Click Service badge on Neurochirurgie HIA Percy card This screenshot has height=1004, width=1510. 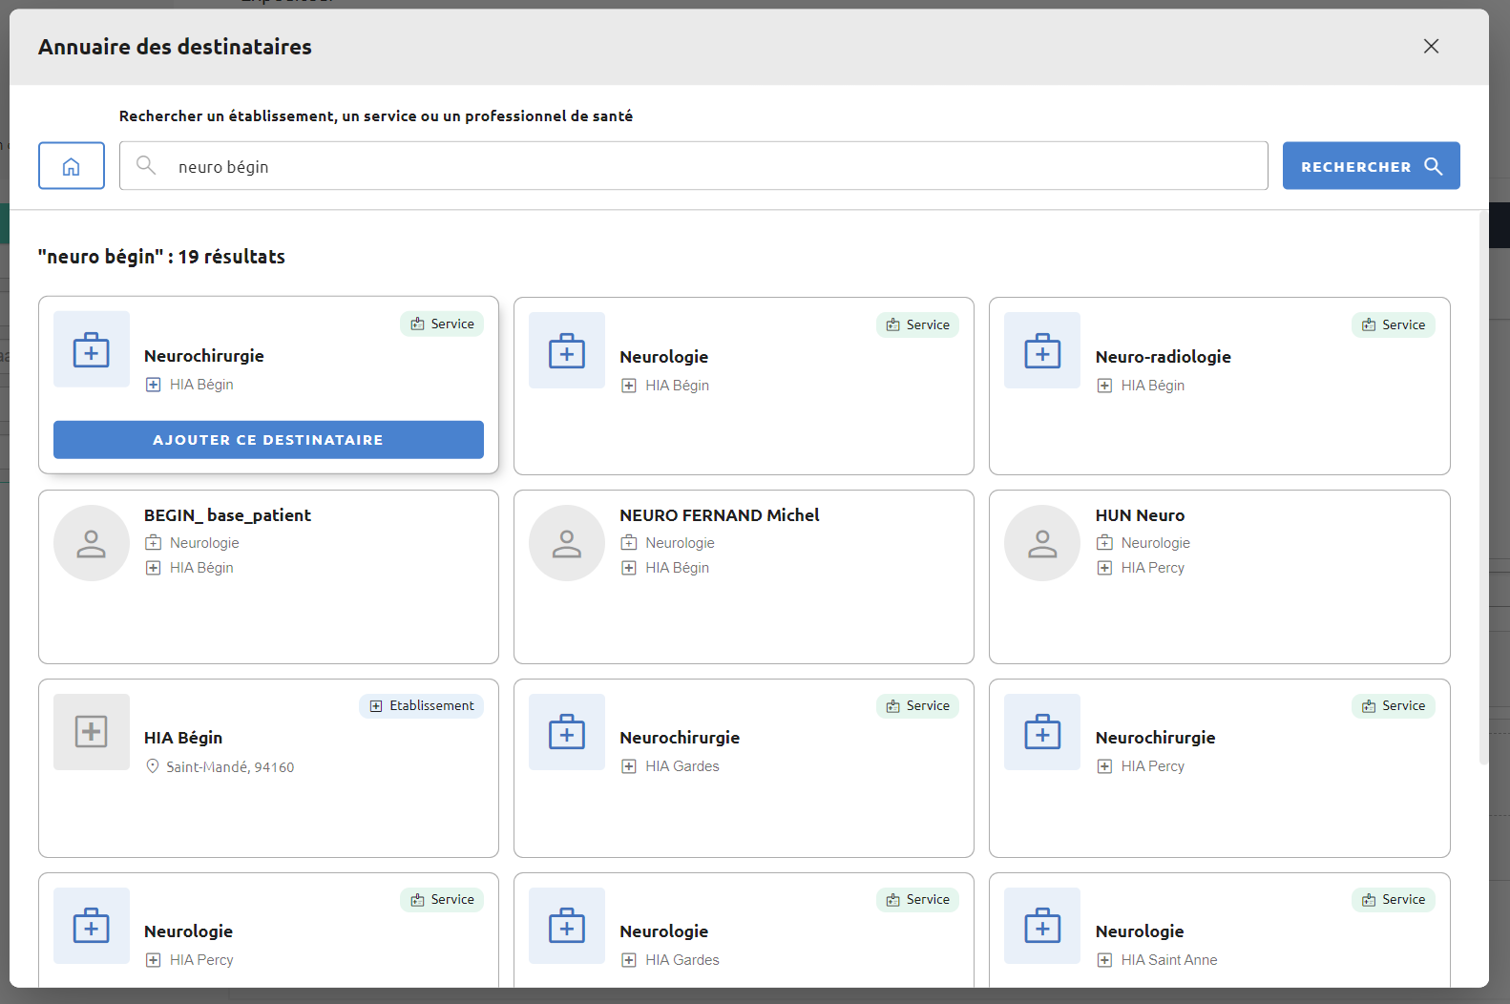point(1394,705)
